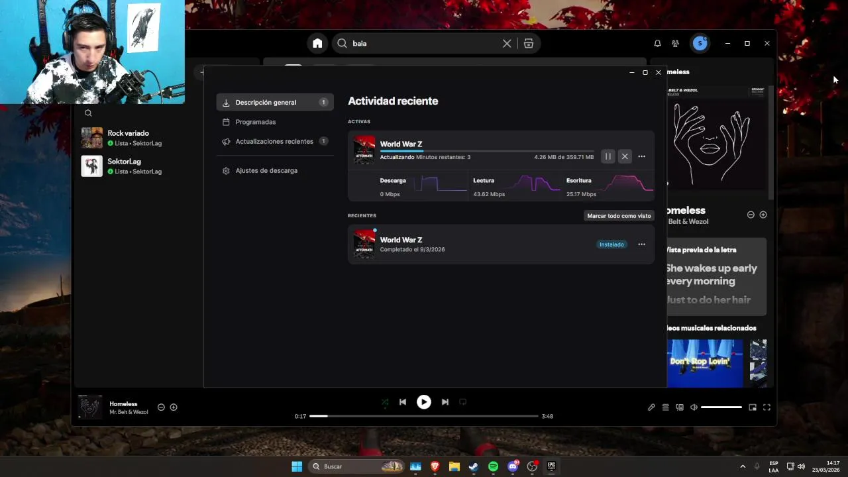This screenshot has height=477, width=848.
Task: Open Actualizaciones recientes section
Action: click(x=274, y=141)
